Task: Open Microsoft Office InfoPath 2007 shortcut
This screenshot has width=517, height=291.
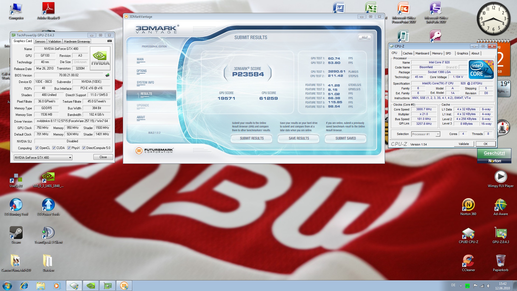Action: tap(436, 13)
